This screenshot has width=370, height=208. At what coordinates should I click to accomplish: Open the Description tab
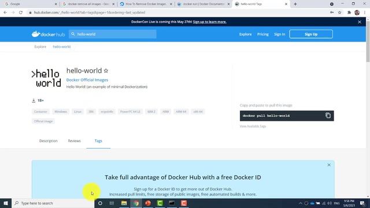tap(49, 141)
